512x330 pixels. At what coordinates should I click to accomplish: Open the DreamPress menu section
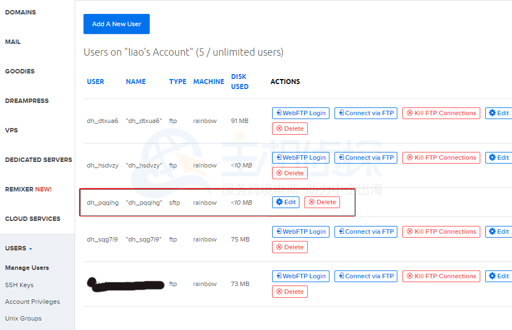point(27,101)
